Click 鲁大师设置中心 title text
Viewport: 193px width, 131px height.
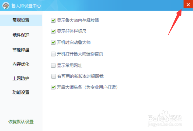coord(26,6)
